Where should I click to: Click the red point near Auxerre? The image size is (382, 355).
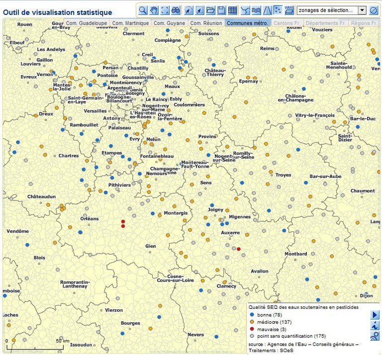click(239, 249)
